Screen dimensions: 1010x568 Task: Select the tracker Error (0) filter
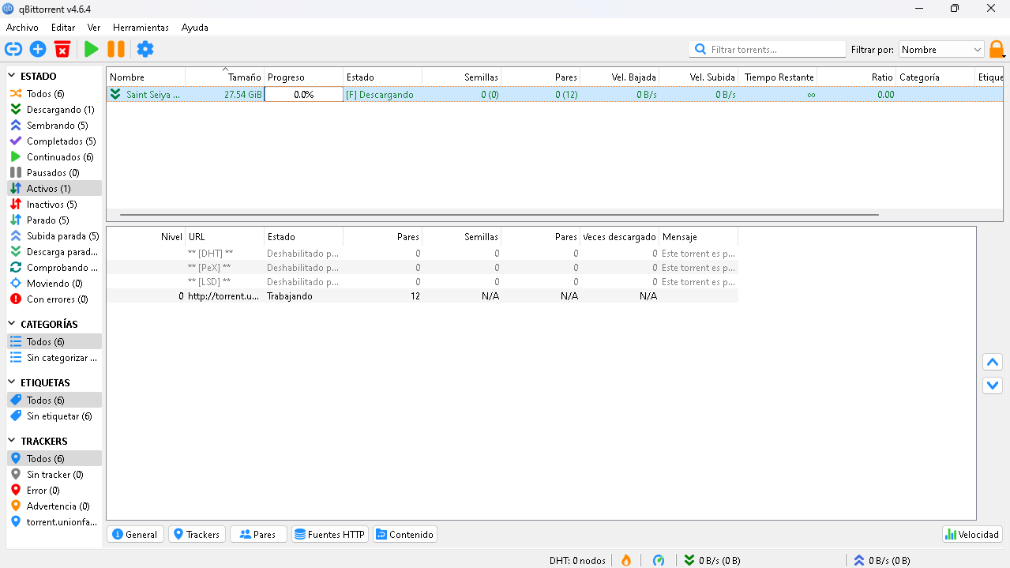click(x=54, y=491)
